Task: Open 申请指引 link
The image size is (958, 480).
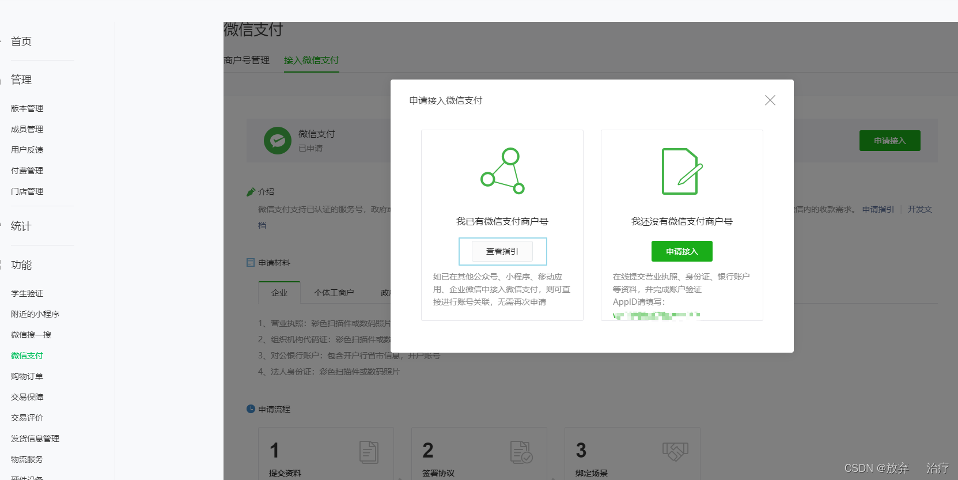Action: (x=879, y=209)
